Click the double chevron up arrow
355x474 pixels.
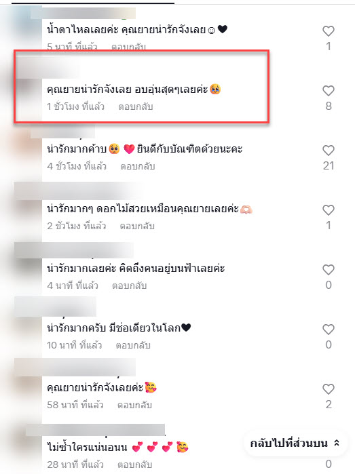(x=337, y=443)
